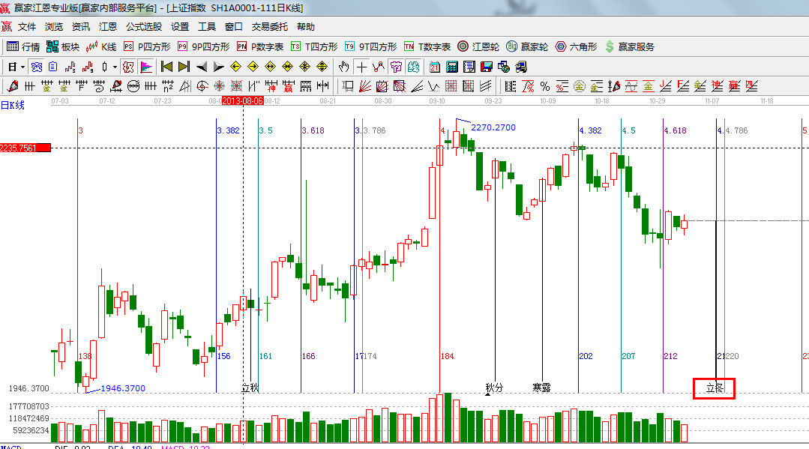Open the 公式选股 menu
The width and height of the screenshot is (809, 449).
(143, 26)
